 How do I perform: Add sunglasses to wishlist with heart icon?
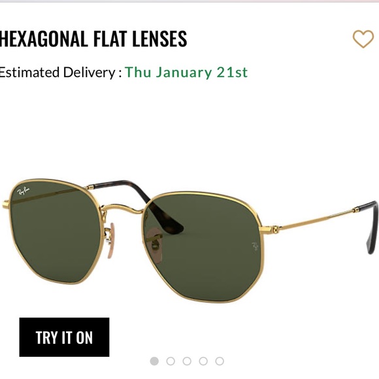[363, 39]
